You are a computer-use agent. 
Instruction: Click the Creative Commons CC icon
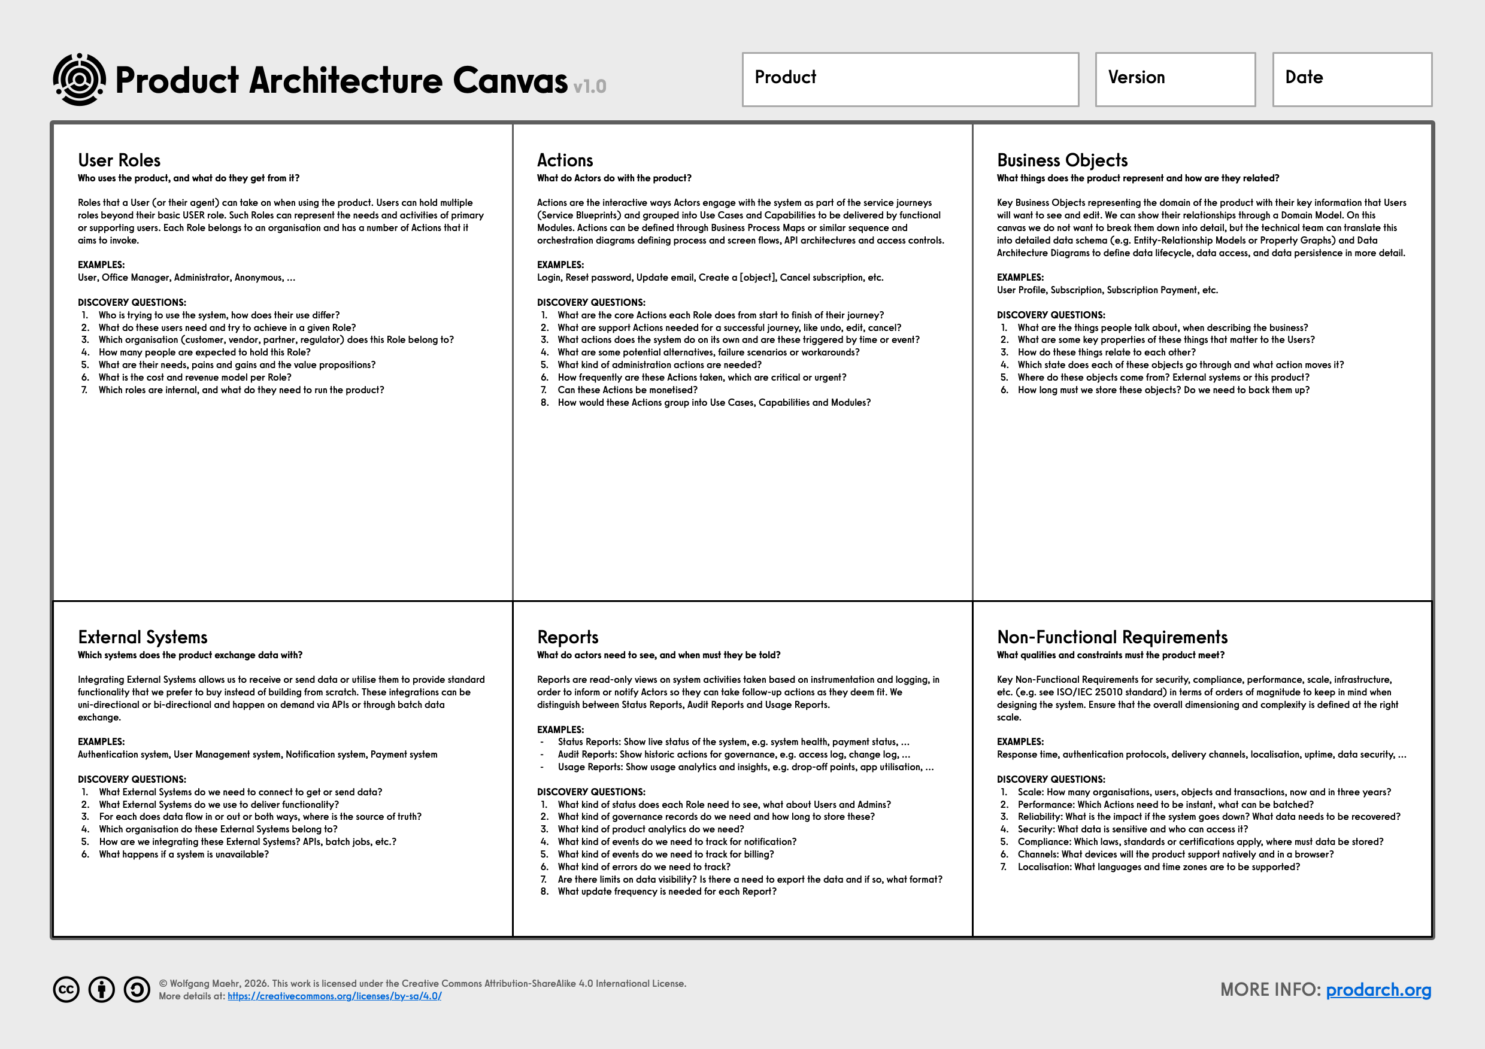click(66, 990)
